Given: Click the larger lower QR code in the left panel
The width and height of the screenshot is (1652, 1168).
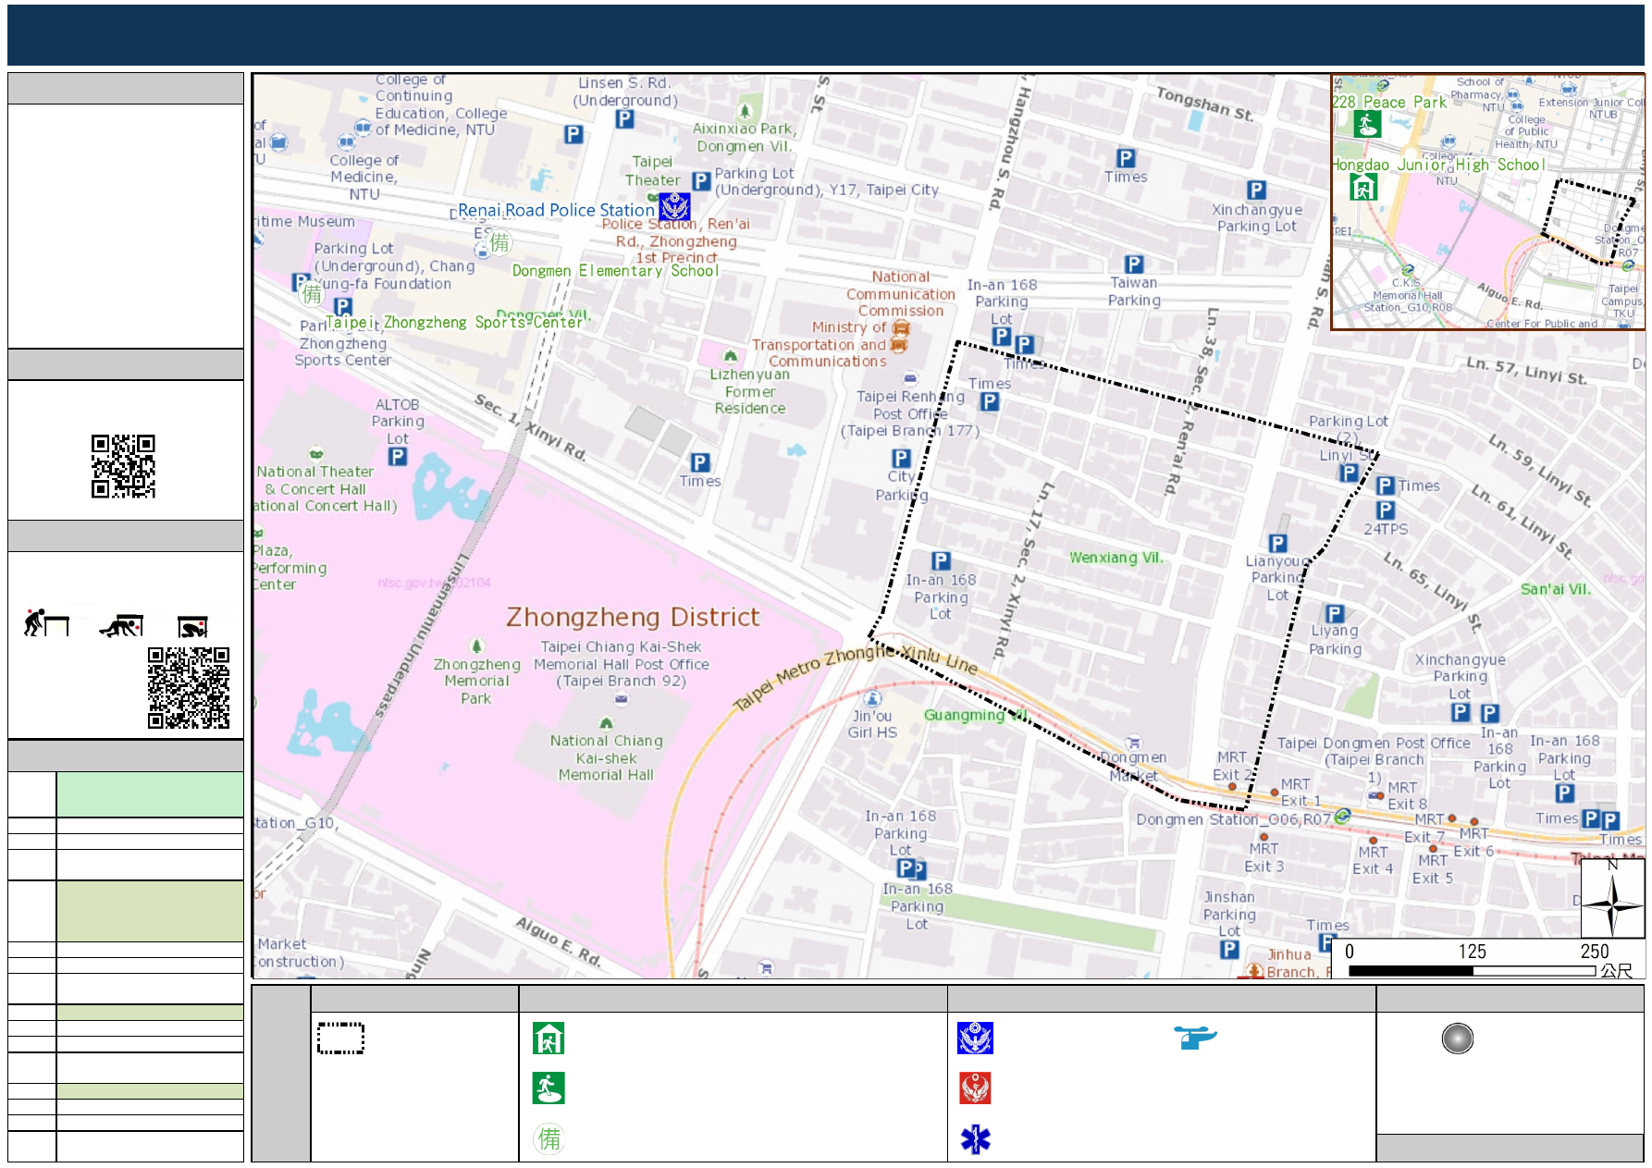Looking at the screenshot, I should [x=189, y=688].
